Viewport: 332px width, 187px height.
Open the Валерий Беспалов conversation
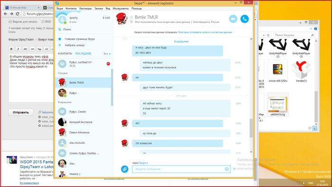pyautogui.click(x=83, y=122)
